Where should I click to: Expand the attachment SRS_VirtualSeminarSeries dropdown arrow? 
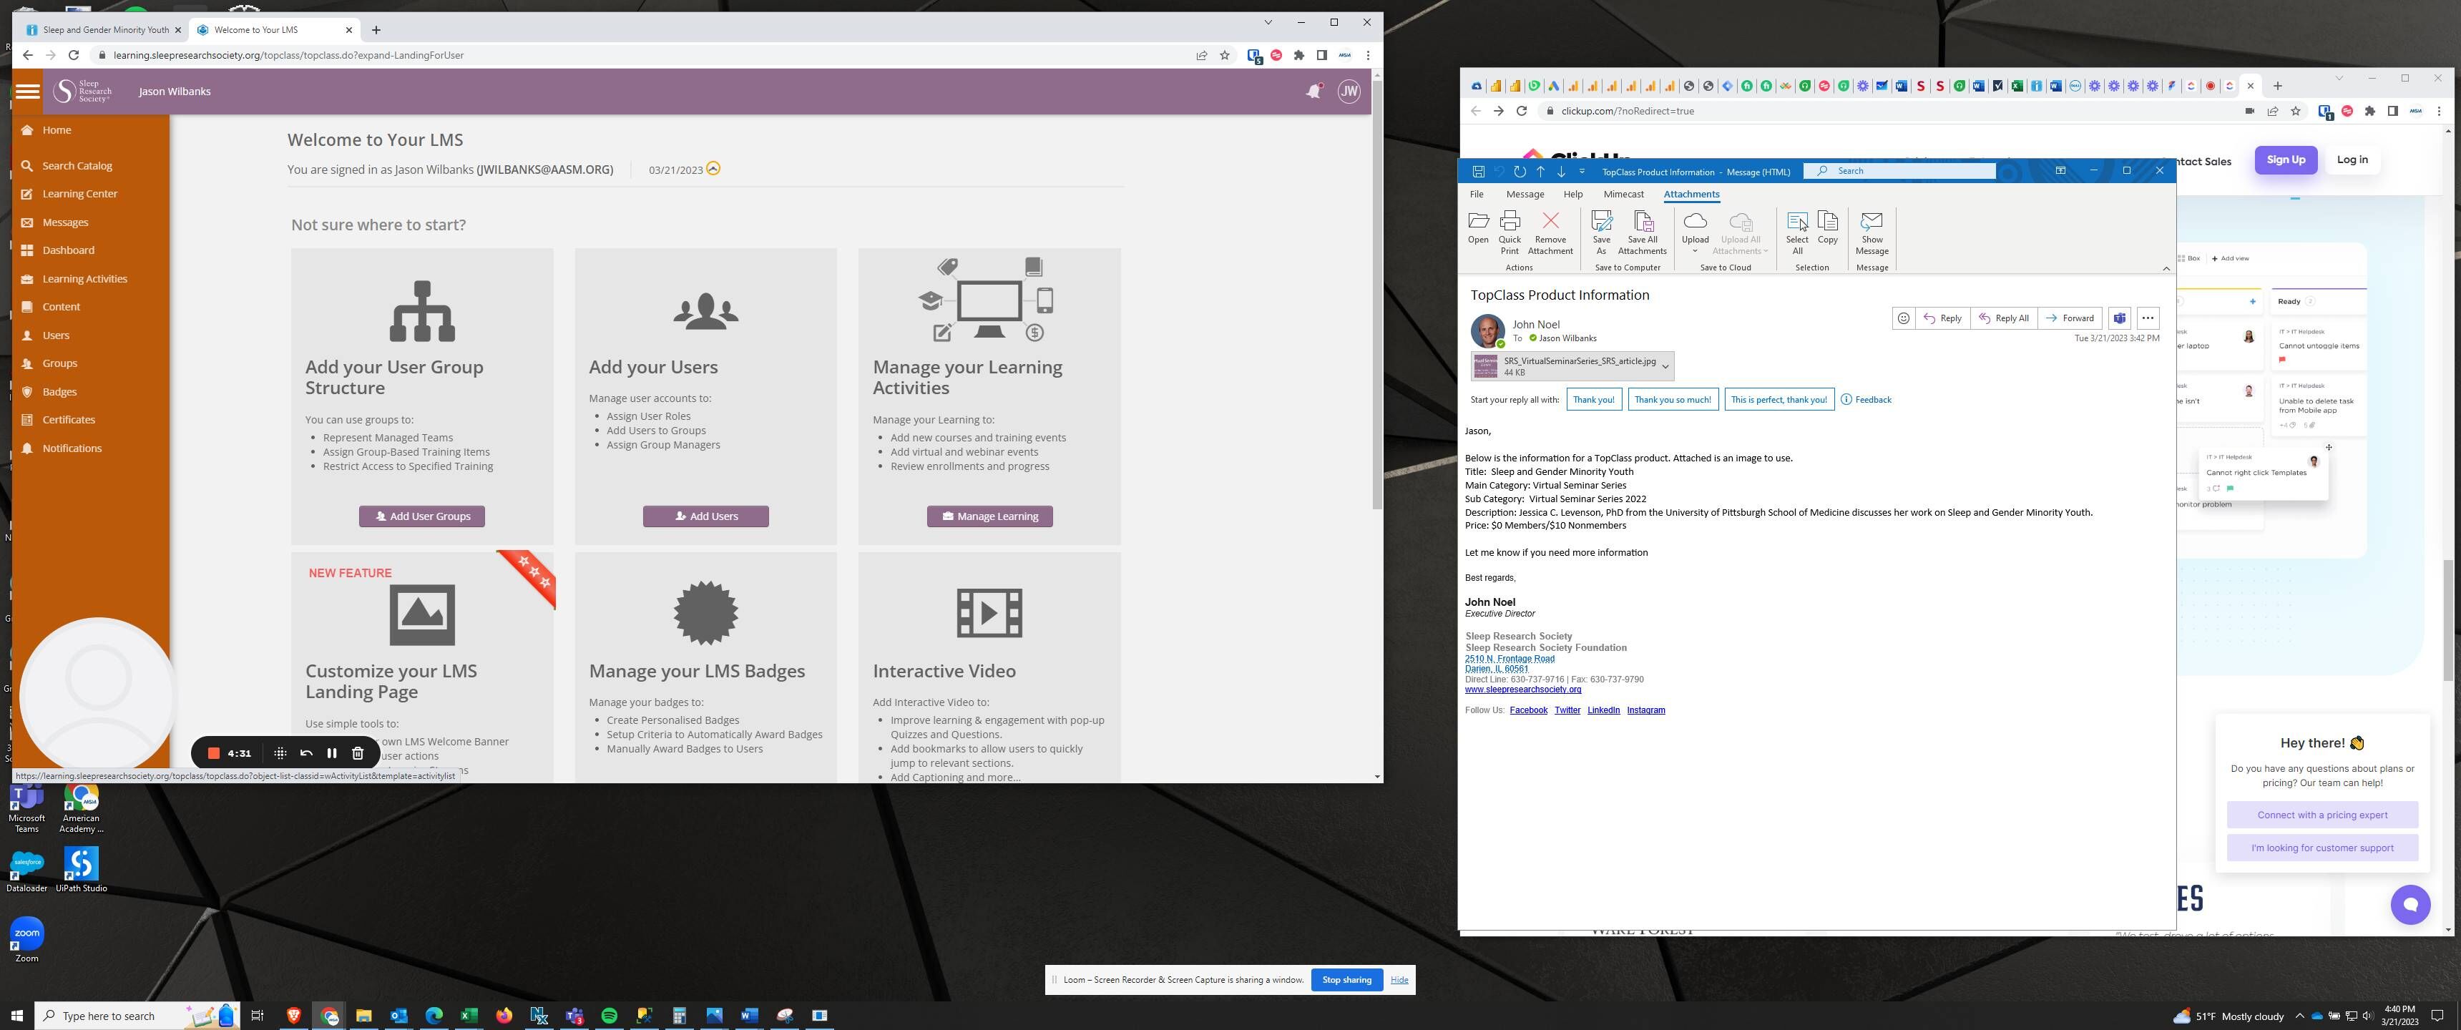[x=1665, y=366]
